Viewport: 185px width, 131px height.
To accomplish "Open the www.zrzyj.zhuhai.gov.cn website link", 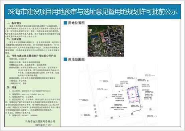I will click(33, 94).
